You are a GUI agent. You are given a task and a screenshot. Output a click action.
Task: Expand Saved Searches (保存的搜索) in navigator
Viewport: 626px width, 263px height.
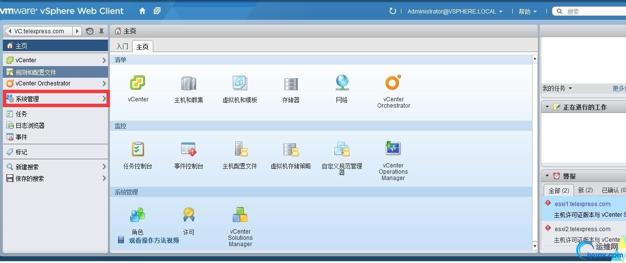(104, 178)
